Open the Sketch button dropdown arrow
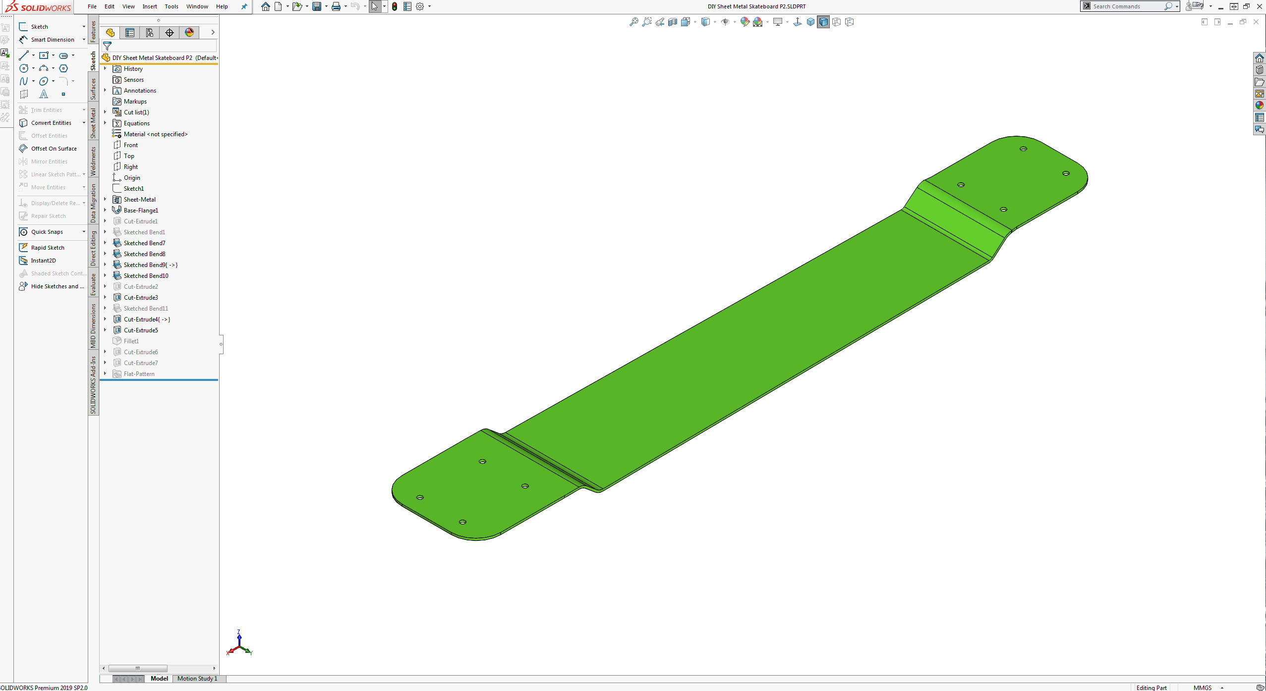 (84, 27)
